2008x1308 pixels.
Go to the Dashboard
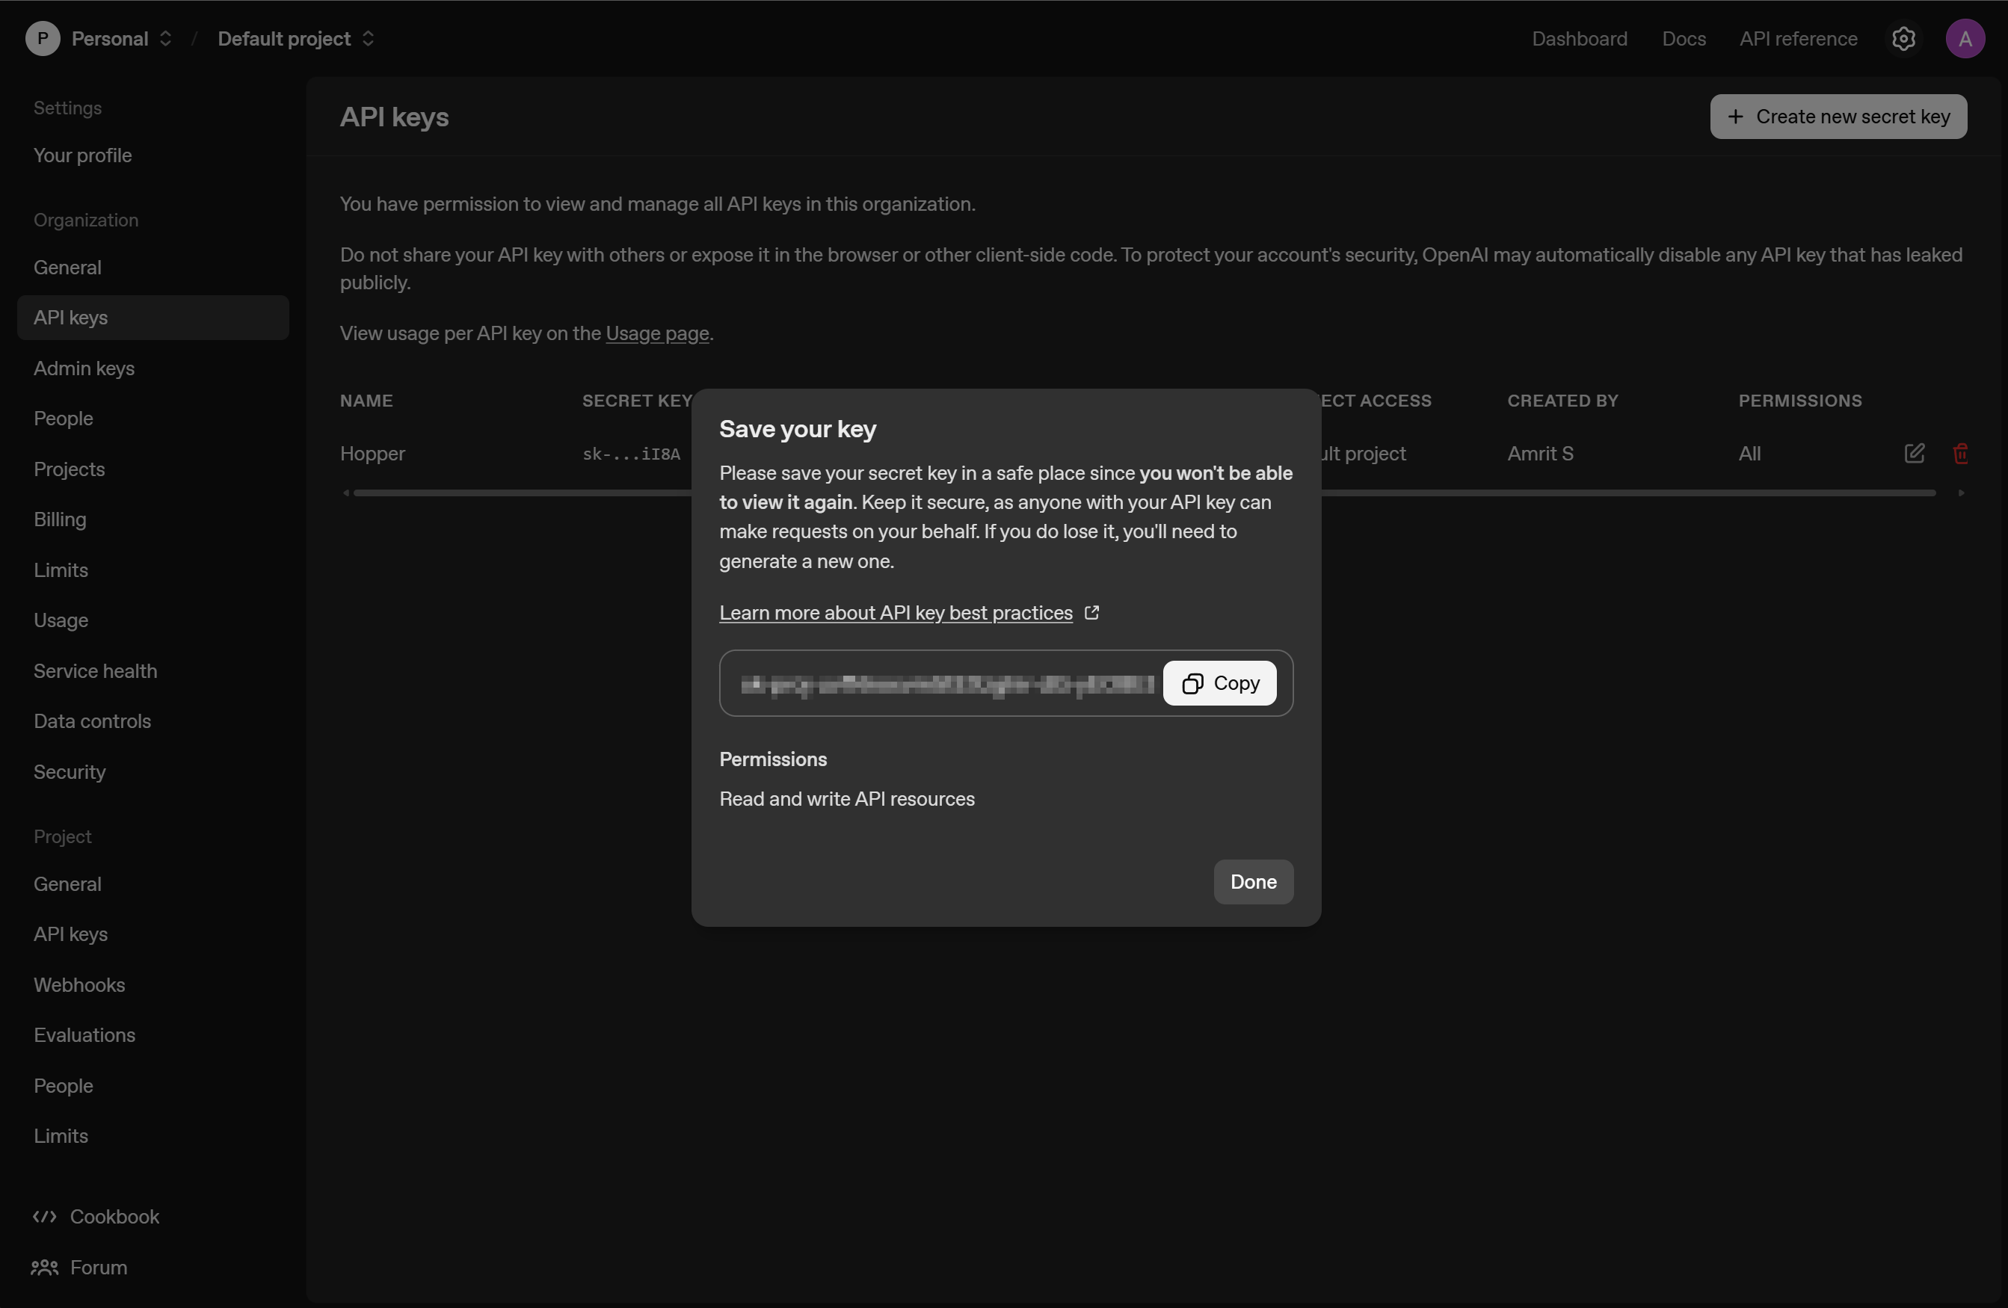click(x=1579, y=38)
